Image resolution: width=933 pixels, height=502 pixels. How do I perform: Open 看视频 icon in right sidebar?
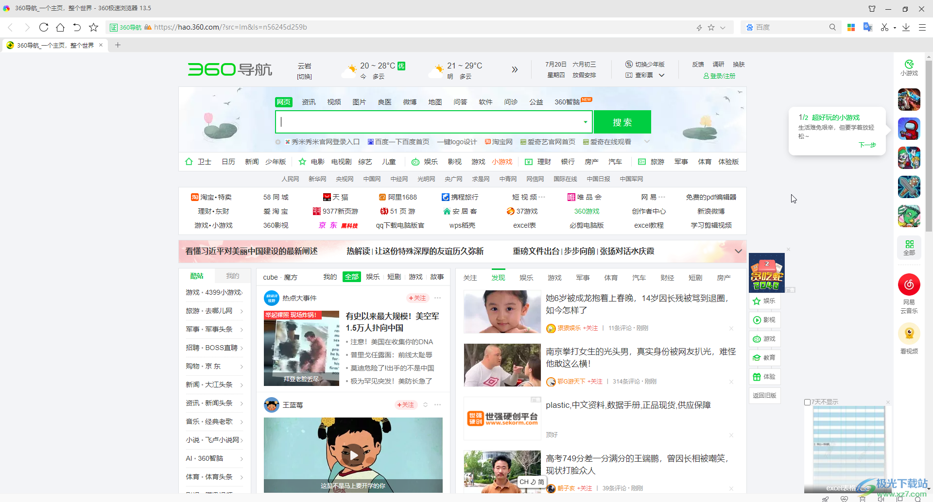click(x=909, y=339)
